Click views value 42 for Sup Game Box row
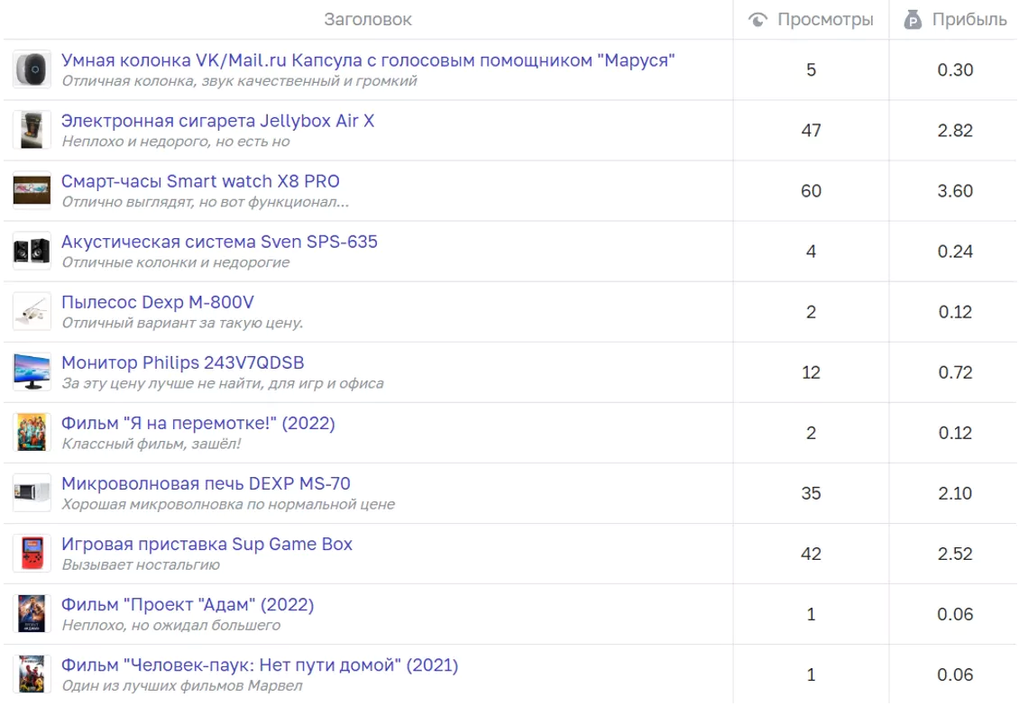The image size is (1019, 706). [811, 554]
